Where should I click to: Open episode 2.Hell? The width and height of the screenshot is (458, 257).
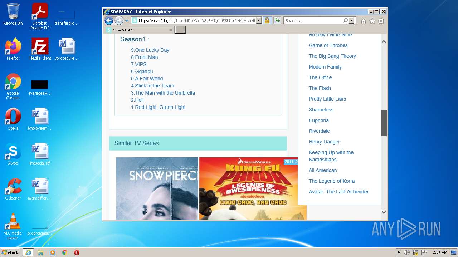click(137, 100)
